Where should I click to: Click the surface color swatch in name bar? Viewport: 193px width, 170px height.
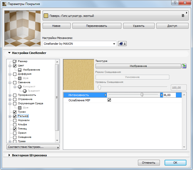coord(46,16)
